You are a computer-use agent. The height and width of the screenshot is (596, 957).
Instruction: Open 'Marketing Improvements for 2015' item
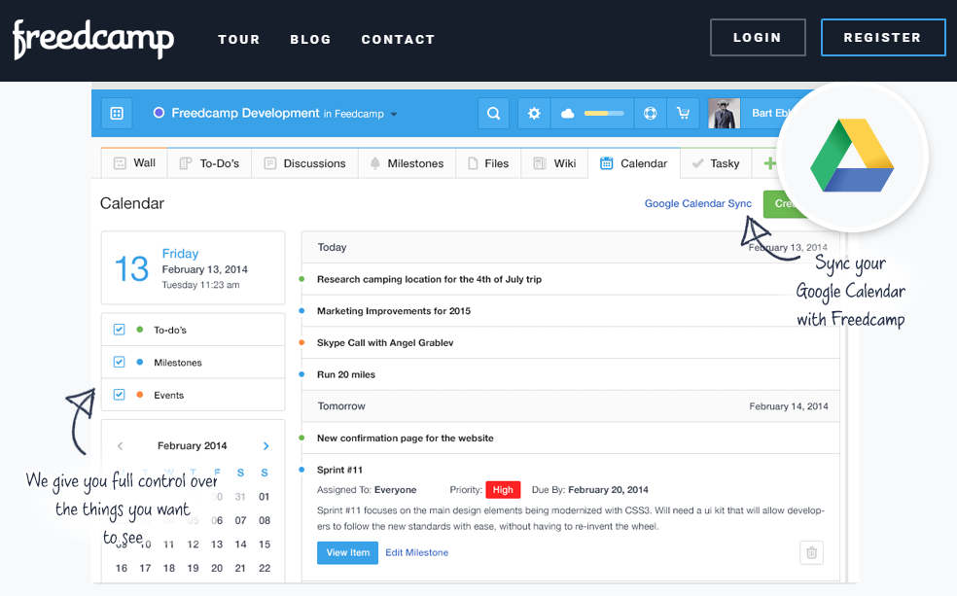(x=394, y=310)
